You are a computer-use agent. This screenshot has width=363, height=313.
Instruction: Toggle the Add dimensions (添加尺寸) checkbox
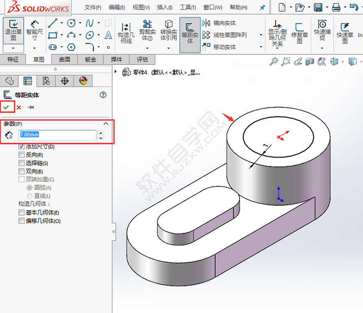point(21,147)
